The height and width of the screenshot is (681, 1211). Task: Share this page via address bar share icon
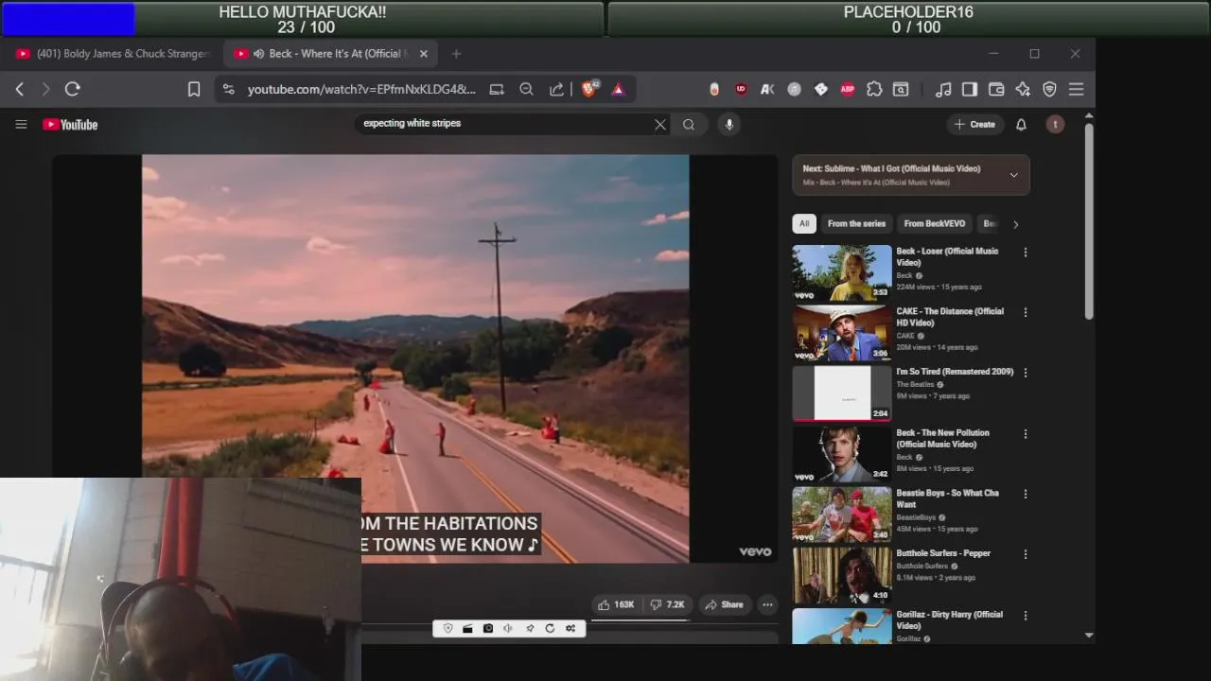[556, 89]
